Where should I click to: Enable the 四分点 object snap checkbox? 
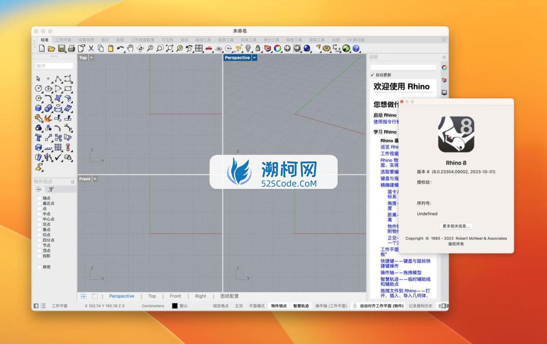39,240
